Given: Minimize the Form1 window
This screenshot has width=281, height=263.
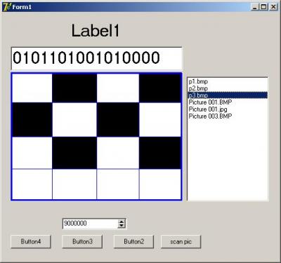Looking at the screenshot, I should [255, 7].
